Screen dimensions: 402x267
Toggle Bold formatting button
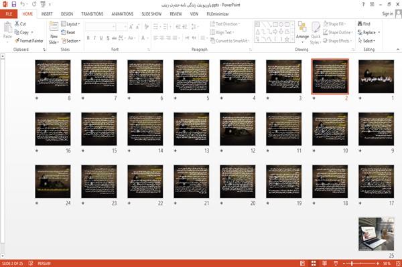tap(88, 38)
